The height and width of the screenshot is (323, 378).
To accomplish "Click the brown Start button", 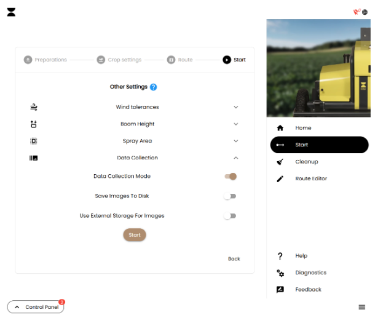I will (135, 234).
